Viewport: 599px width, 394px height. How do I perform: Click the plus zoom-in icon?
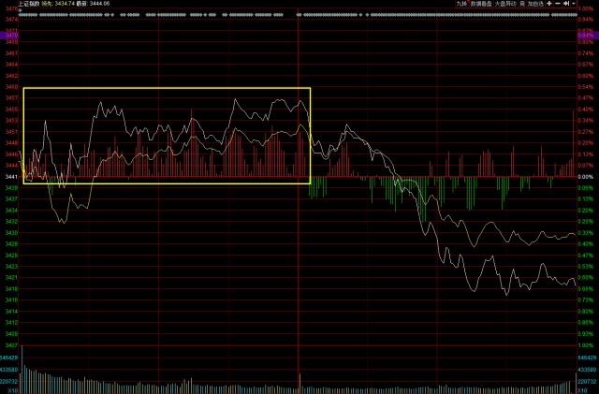[549, 4]
